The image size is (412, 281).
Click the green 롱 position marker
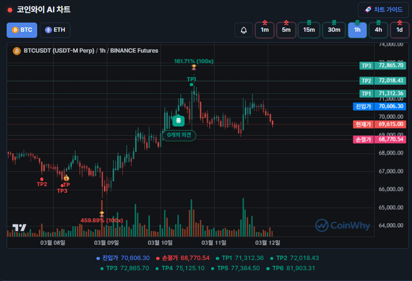point(178,120)
